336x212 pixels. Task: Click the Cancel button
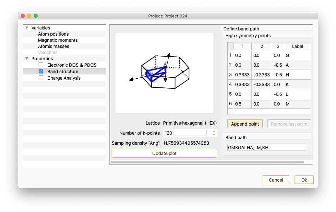coord(276,180)
